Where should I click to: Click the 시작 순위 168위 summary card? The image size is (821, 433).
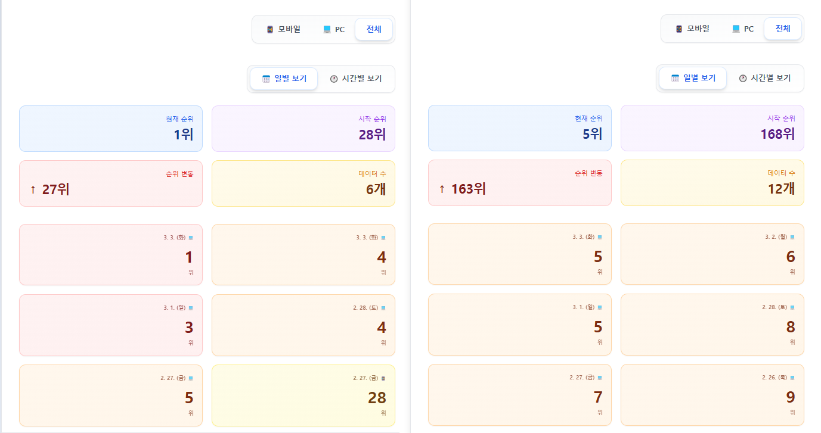pos(712,128)
